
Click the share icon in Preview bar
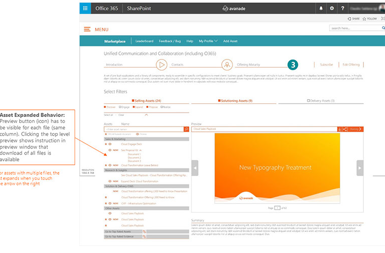tap(345, 129)
